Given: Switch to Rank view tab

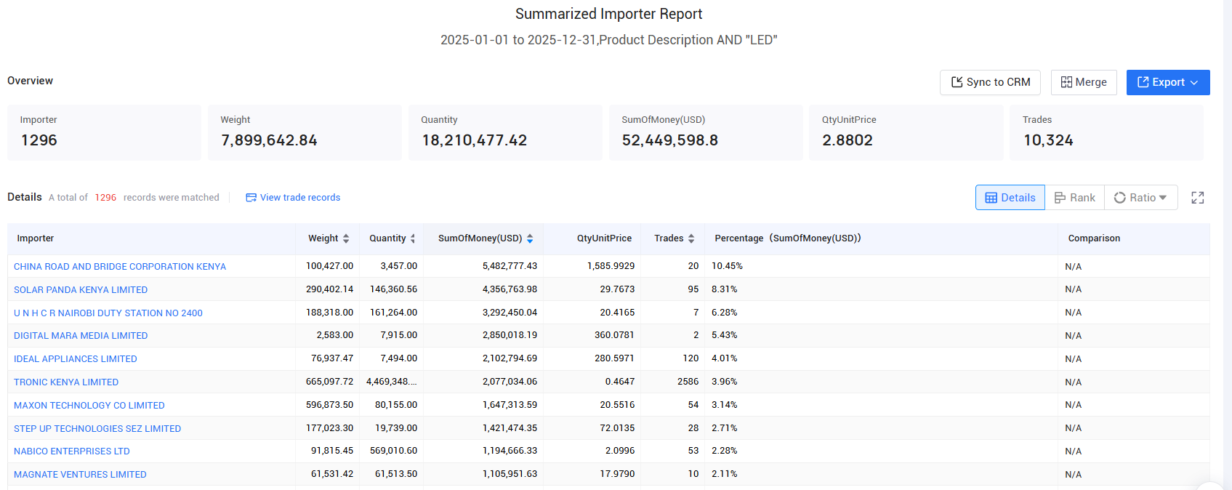Looking at the screenshot, I should pos(1074,198).
